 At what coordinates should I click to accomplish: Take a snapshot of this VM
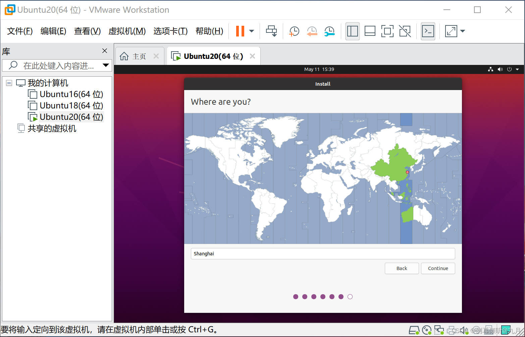click(x=294, y=31)
